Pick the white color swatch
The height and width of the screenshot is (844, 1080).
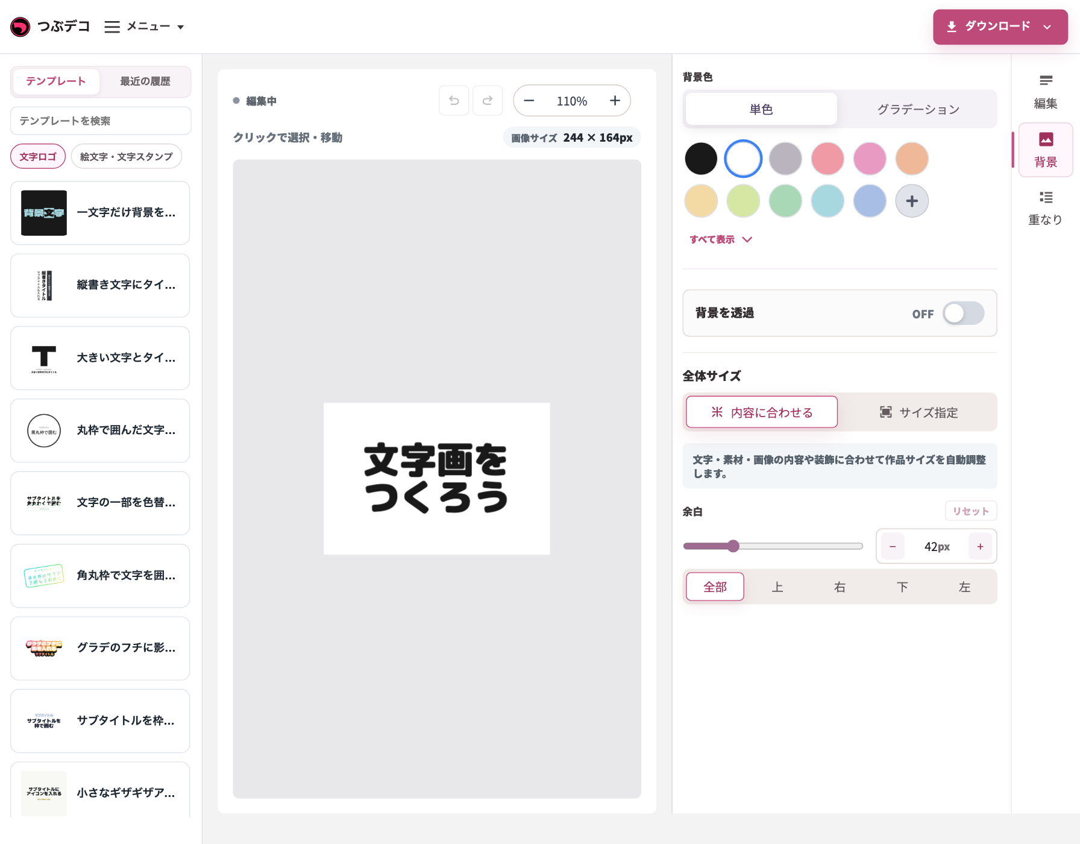(x=743, y=159)
